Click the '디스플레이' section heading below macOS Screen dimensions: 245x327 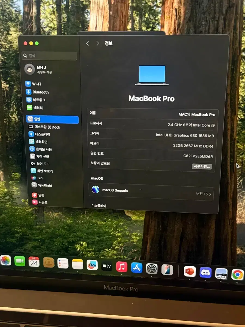coord(99,206)
